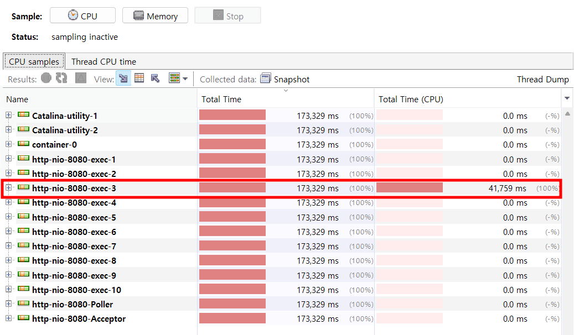This screenshot has height=335, width=574.
Task: Click the pause results icon
Action: pos(46,78)
